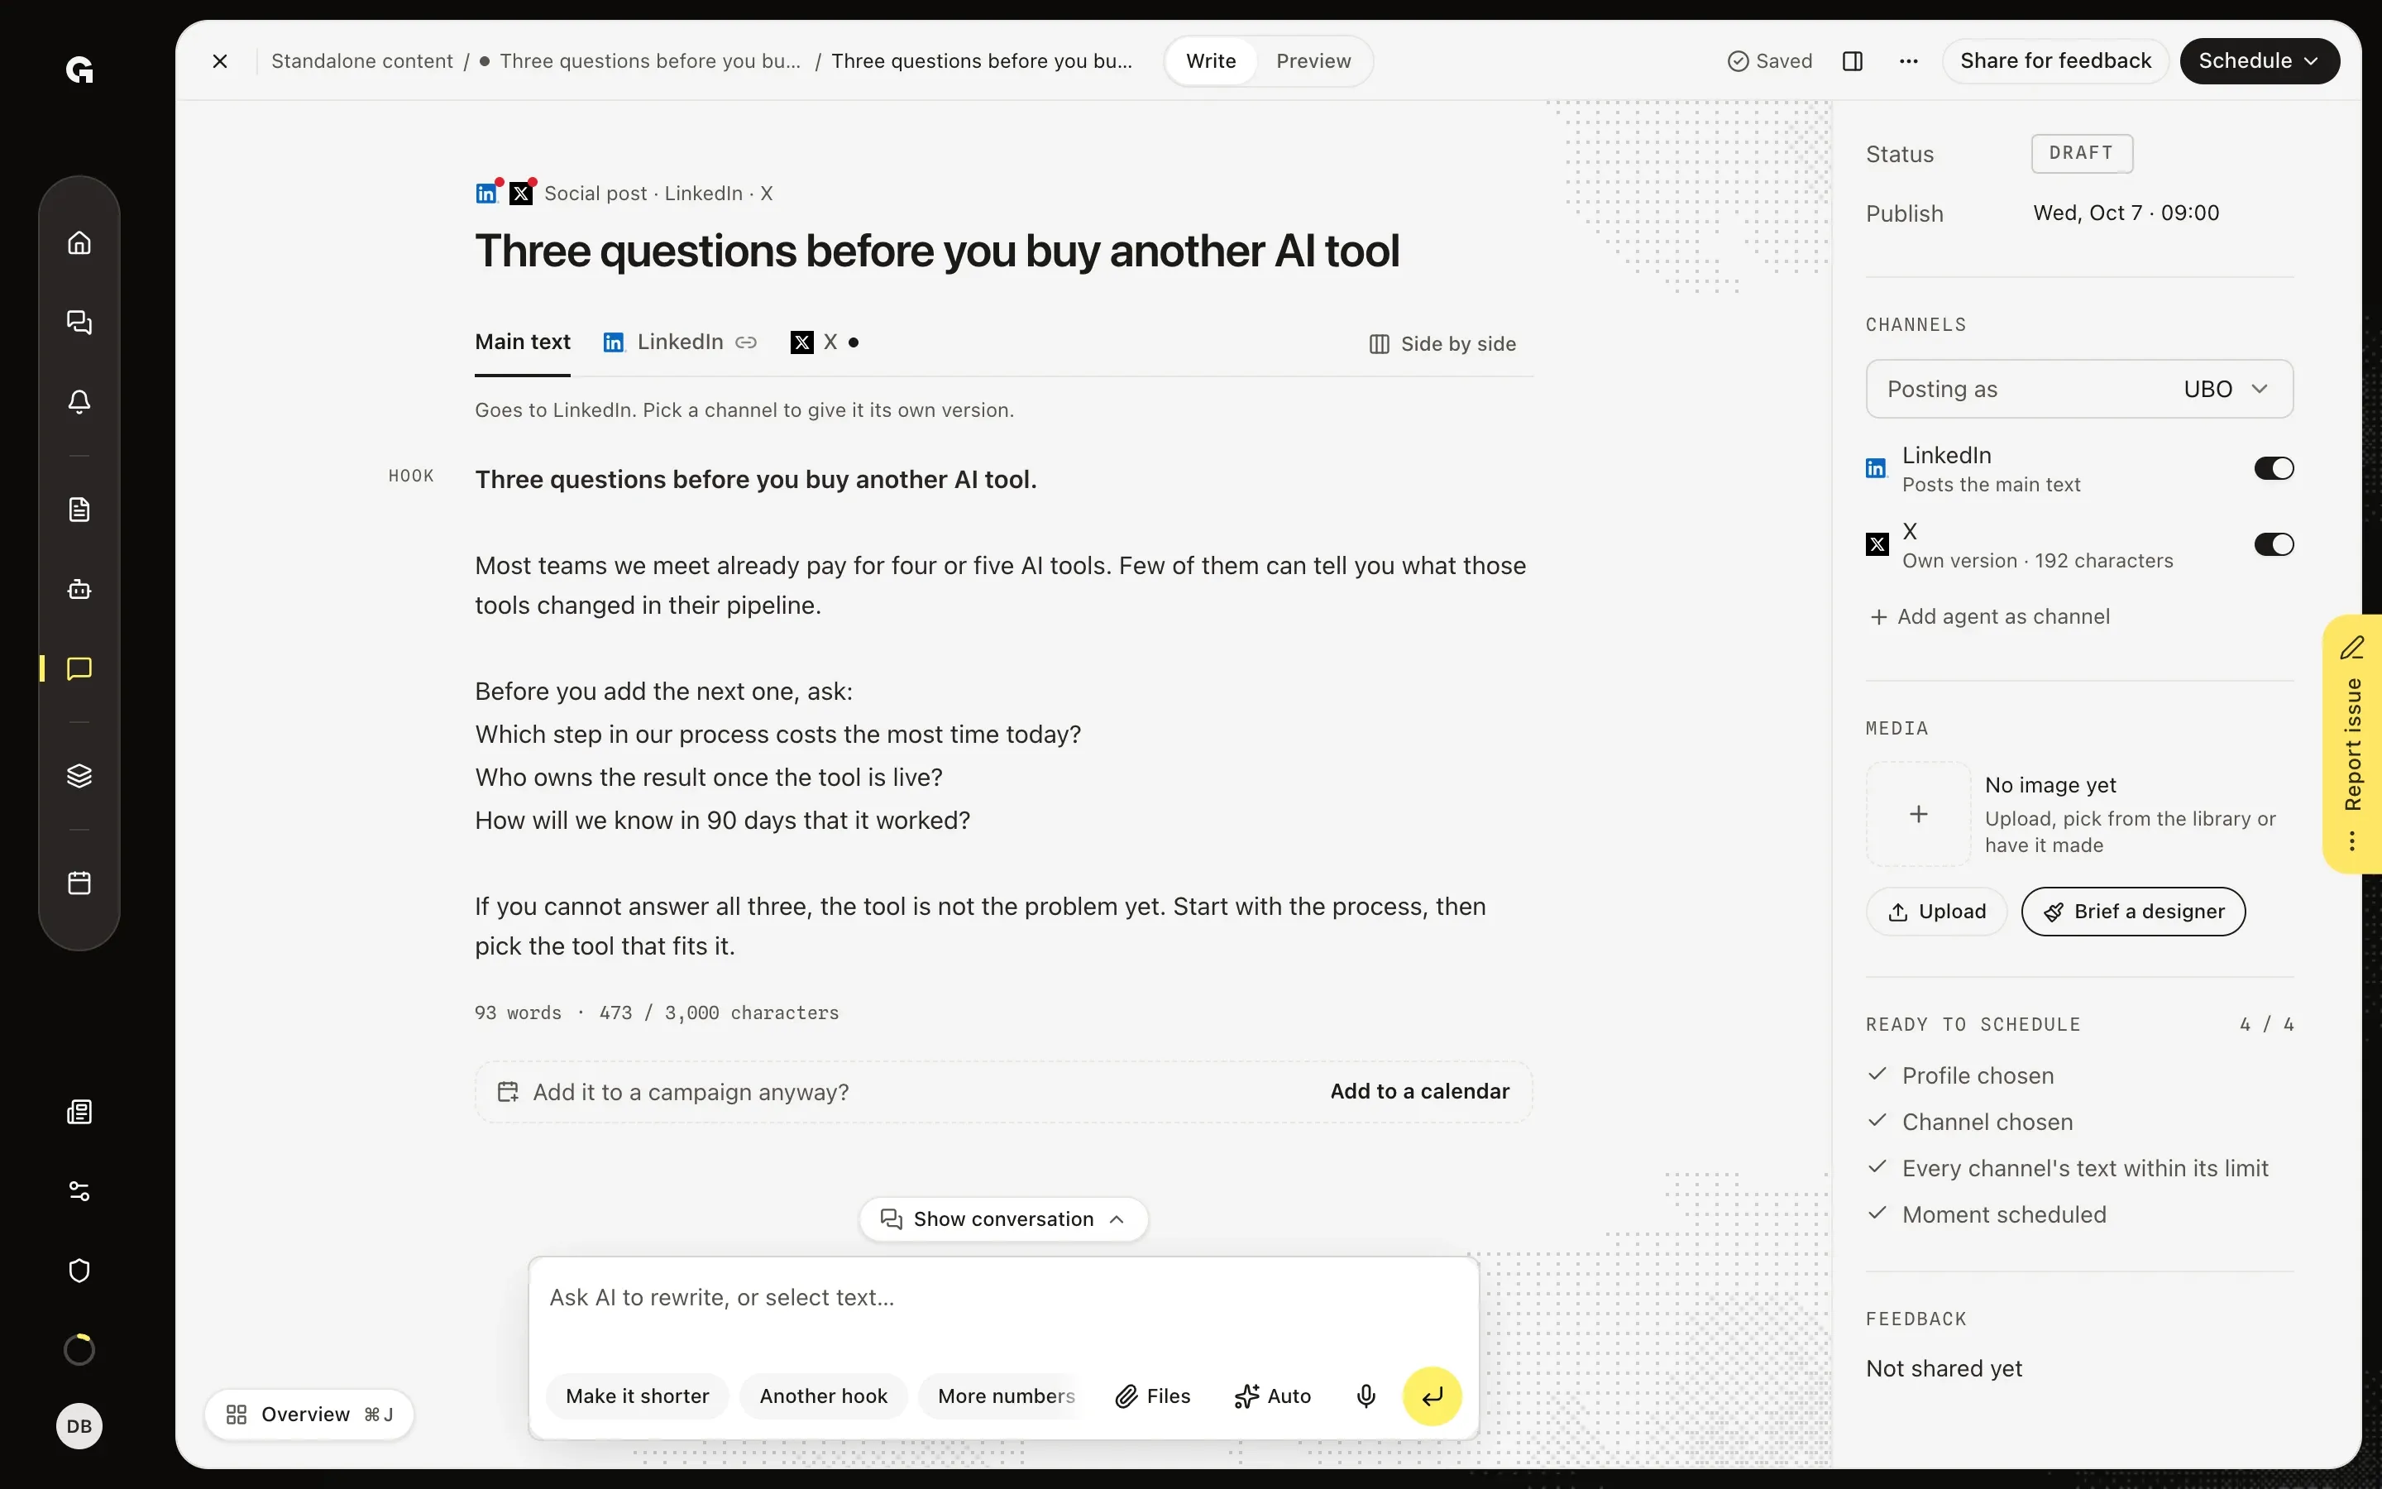The width and height of the screenshot is (2382, 1489).
Task: Click Add agent as channel
Action: (x=1990, y=616)
